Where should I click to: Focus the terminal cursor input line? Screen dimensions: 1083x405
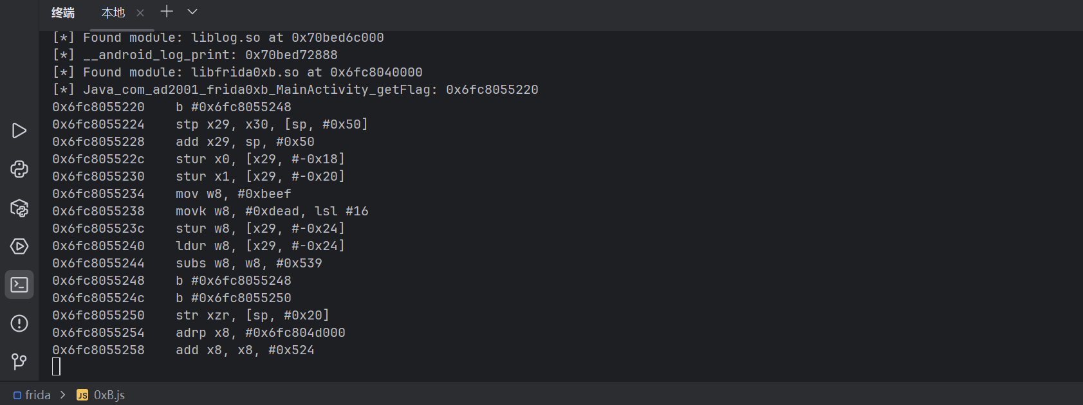point(56,366)
